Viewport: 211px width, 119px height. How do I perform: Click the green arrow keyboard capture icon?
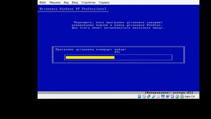[182, 97]
